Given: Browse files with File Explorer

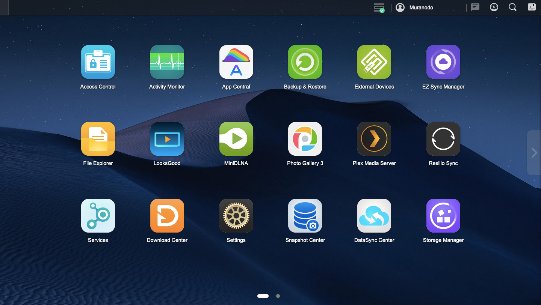Looking at the screenshot, I should click(x=98, y=139).
